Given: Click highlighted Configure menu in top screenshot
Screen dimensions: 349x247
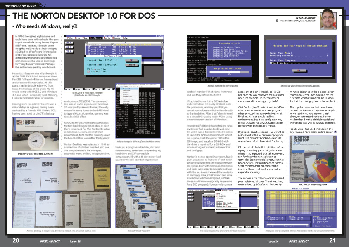Looking at the screenshot, I should point(95,38).
